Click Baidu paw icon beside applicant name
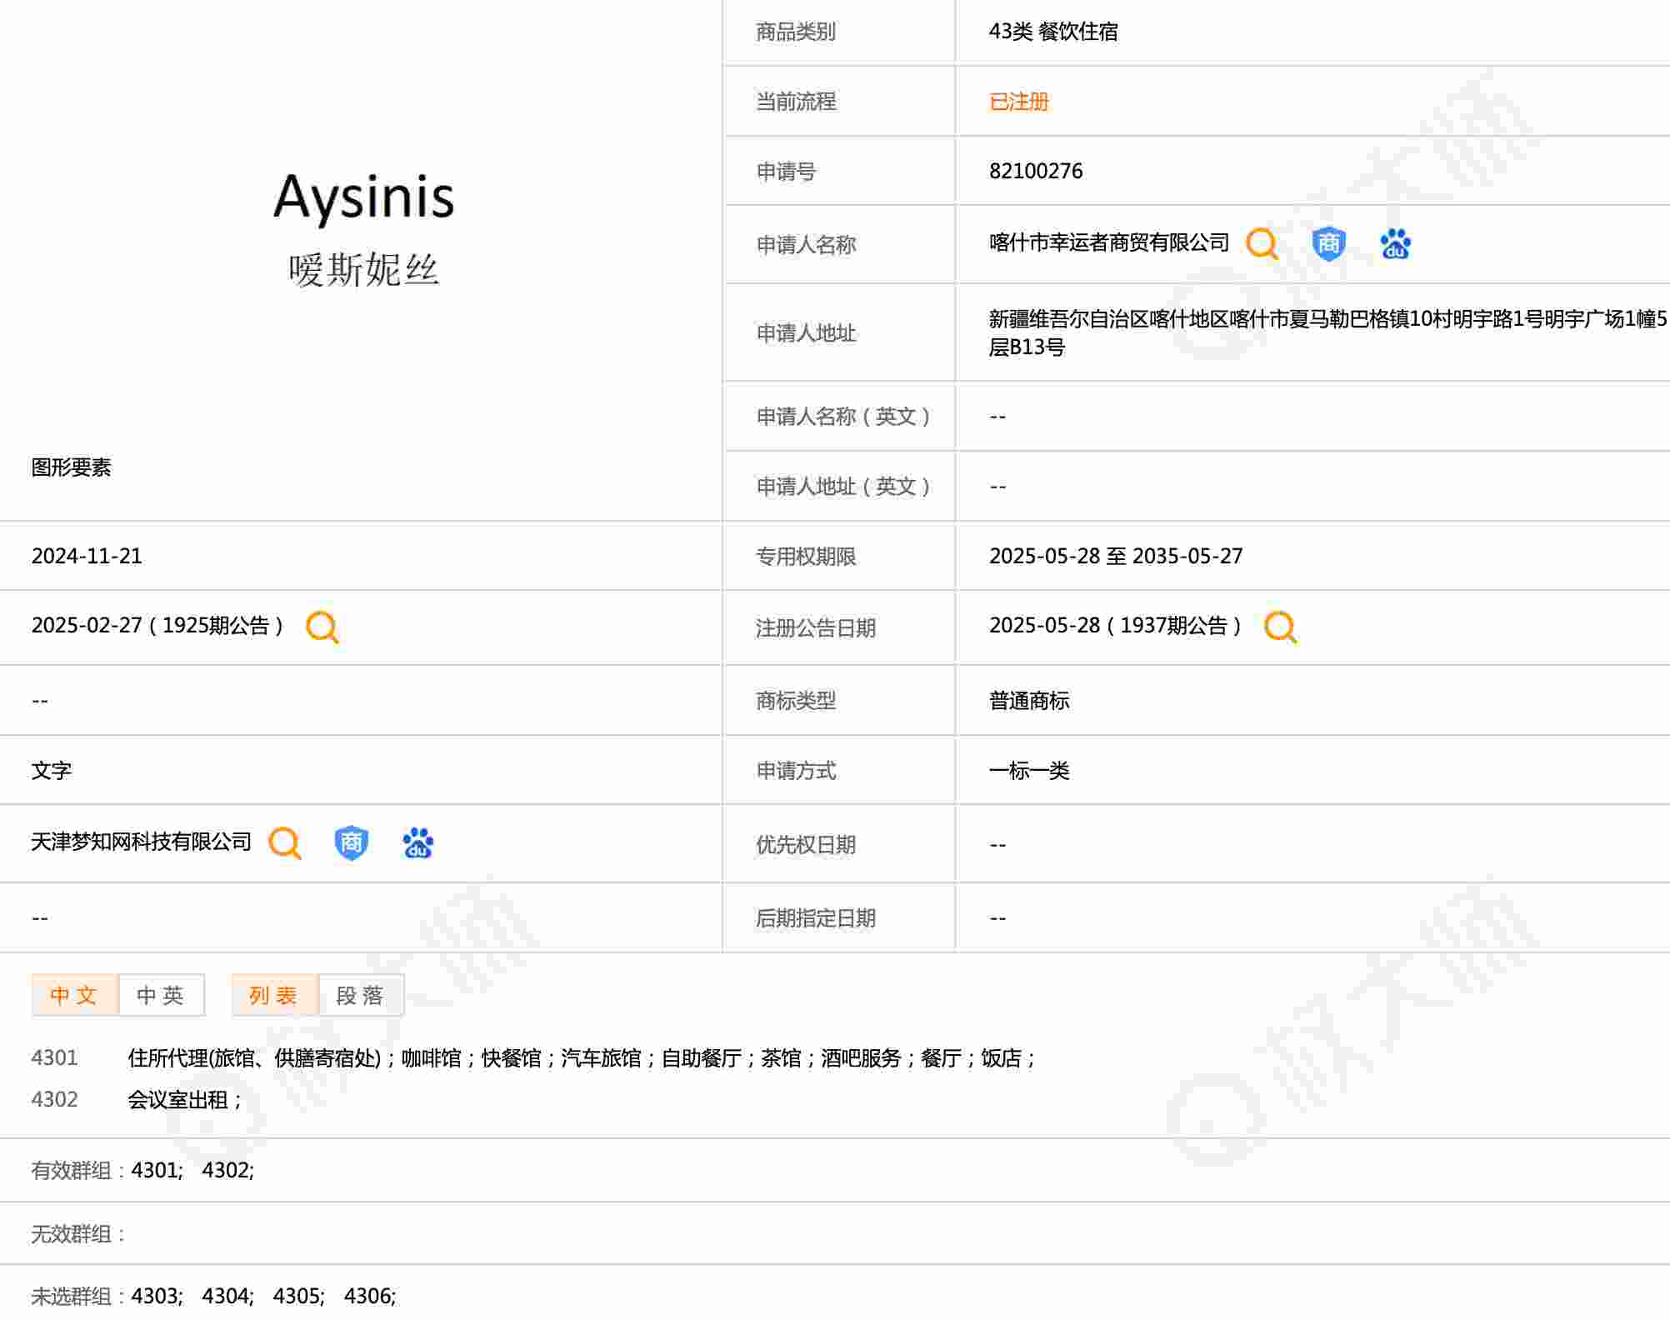Image resolution: width=1670 pixels, height=1320 pixels. [x=1395, y=244]
